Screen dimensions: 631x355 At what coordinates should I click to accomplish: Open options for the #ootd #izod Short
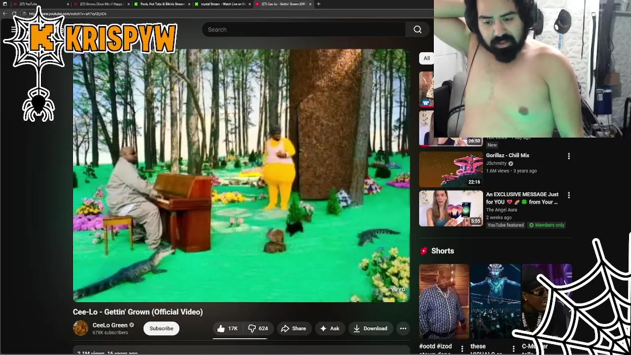coord(462,349)
